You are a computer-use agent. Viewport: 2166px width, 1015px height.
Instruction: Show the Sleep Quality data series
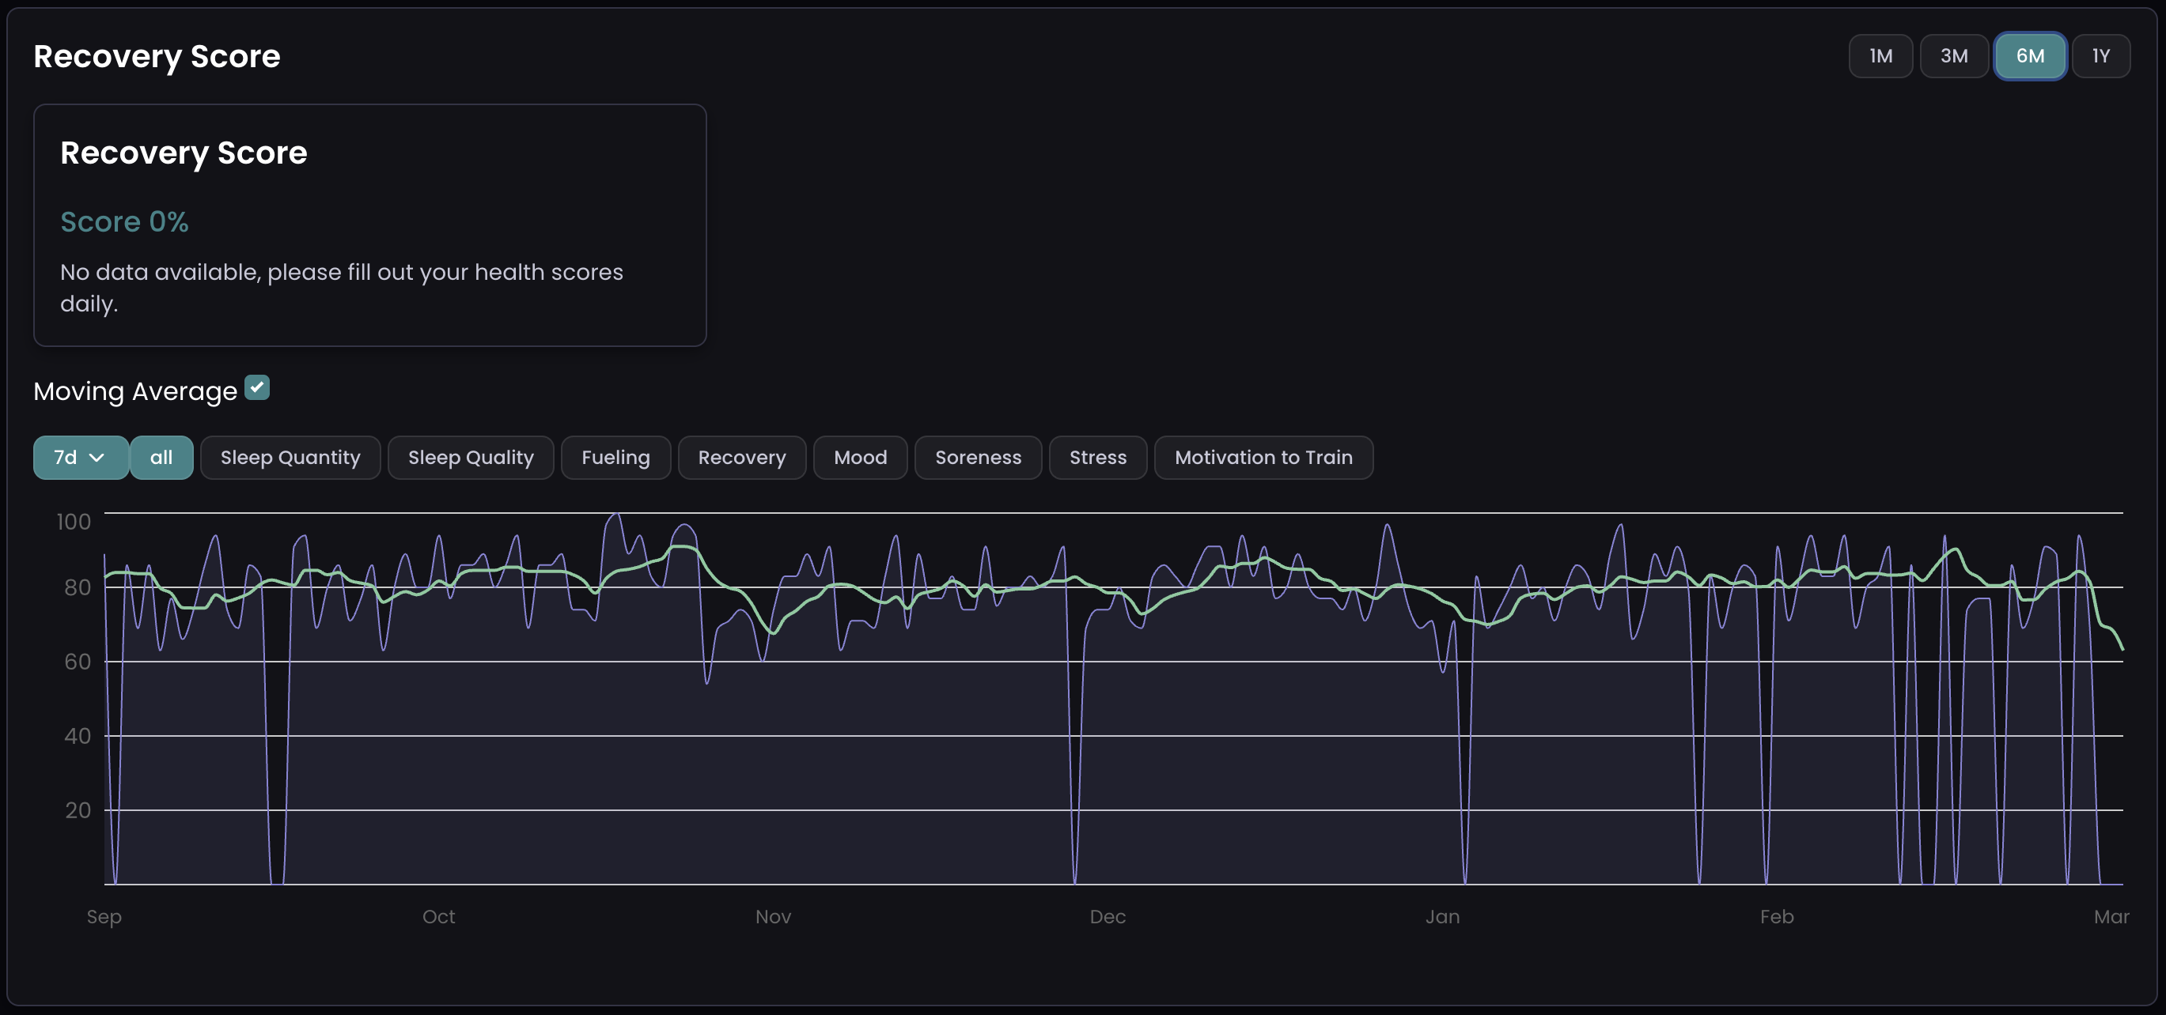pos(470,457)
